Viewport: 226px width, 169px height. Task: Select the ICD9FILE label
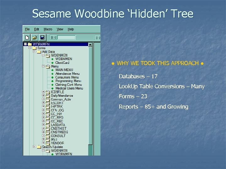(x=57, y=92)
